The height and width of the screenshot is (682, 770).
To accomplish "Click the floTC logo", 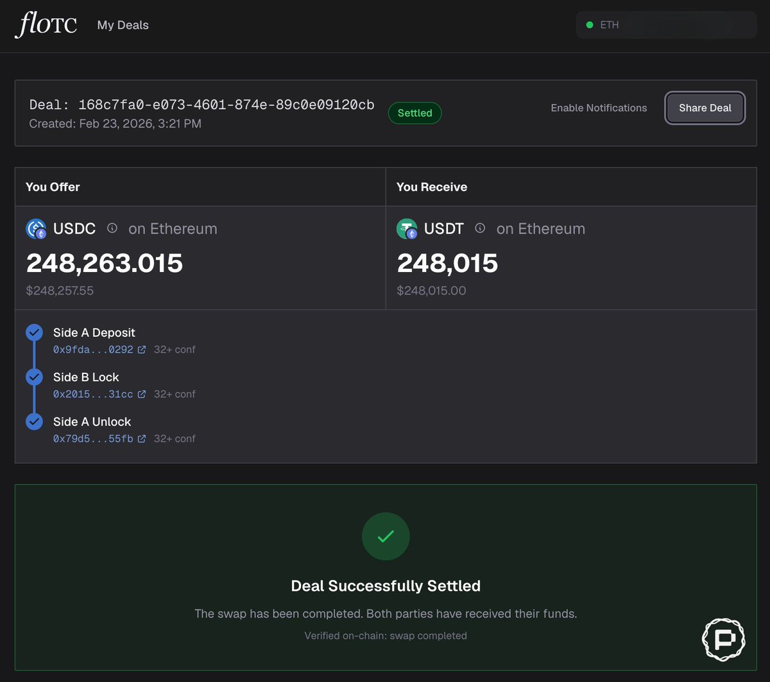I will [x=46, y=25].
